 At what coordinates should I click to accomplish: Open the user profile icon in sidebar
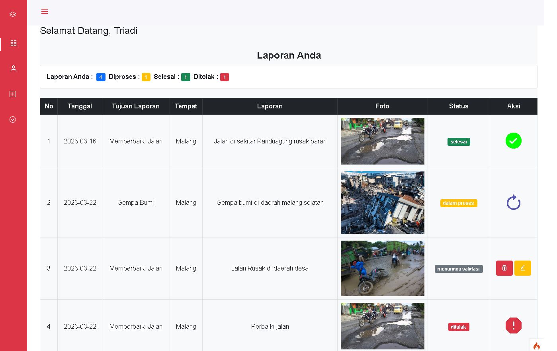tap(14, 69)
